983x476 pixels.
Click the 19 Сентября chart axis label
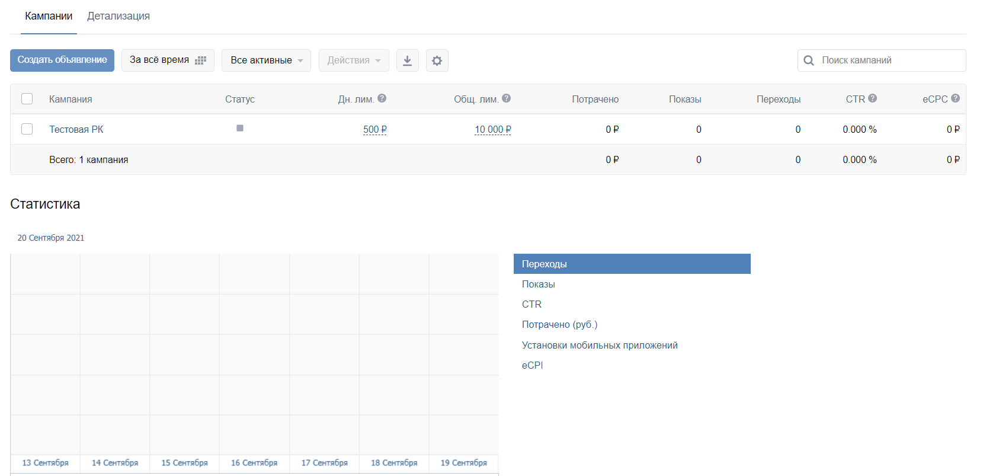point(464,463)
